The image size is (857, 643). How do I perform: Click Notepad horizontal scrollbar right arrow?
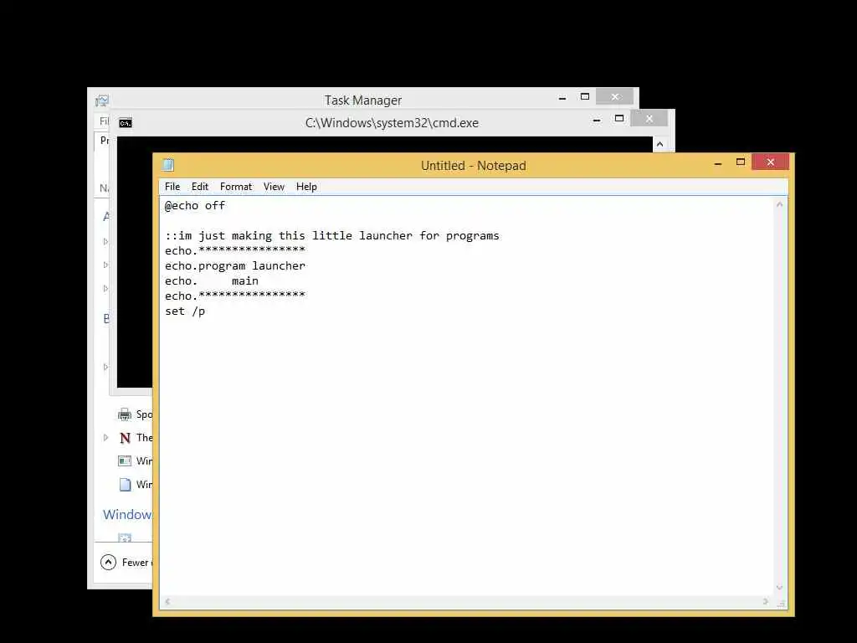point(765,602)
